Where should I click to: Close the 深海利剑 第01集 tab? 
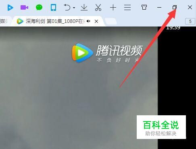pyautogui.click(x=96, y=21)
